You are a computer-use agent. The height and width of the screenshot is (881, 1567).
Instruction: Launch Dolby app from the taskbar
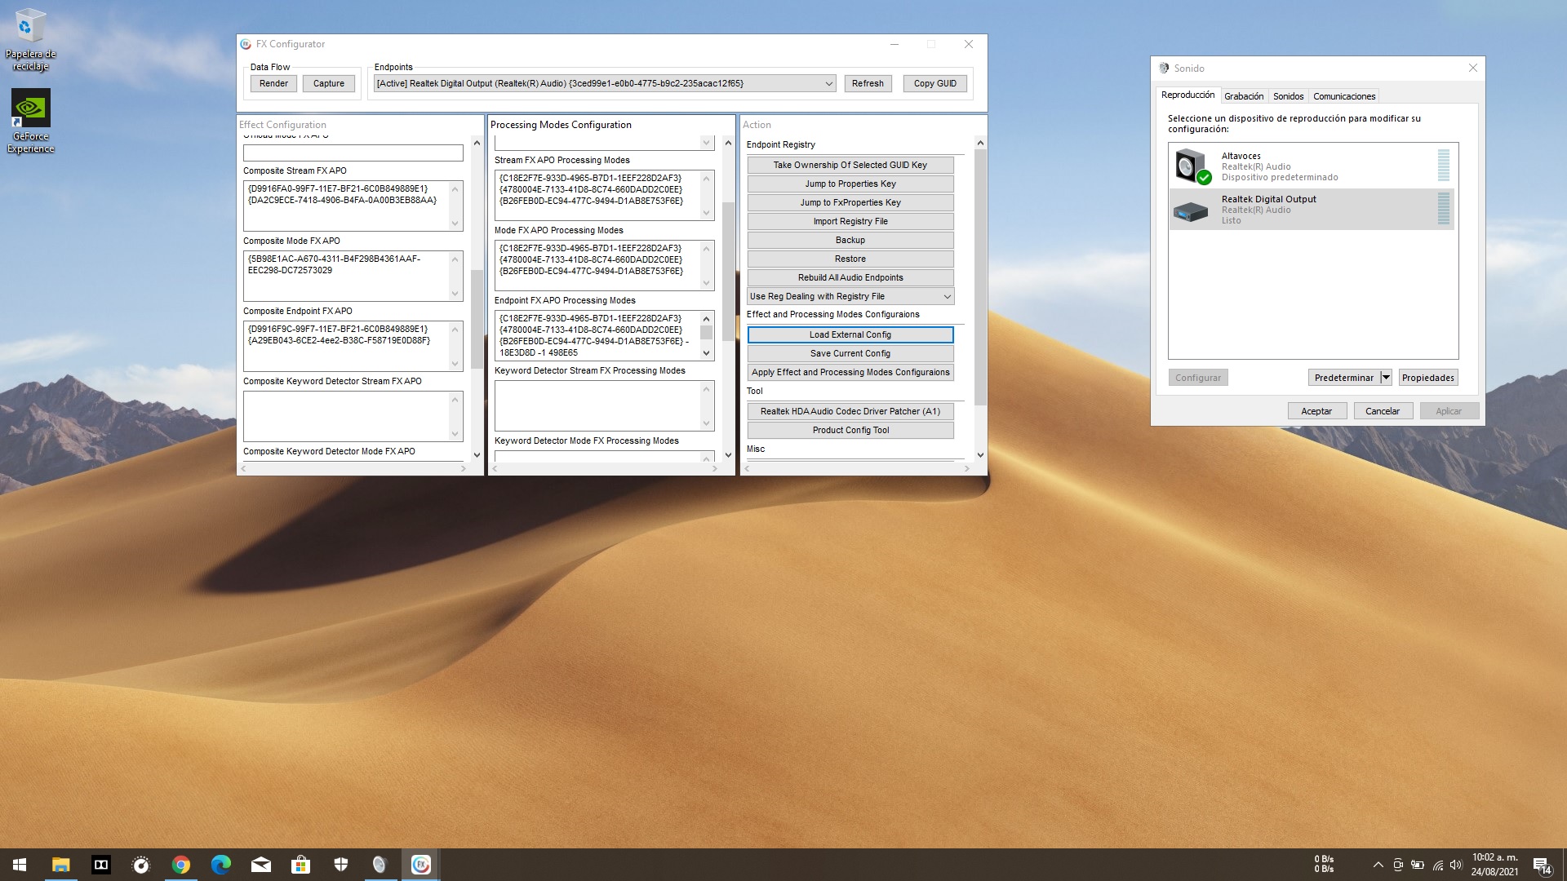100,865
